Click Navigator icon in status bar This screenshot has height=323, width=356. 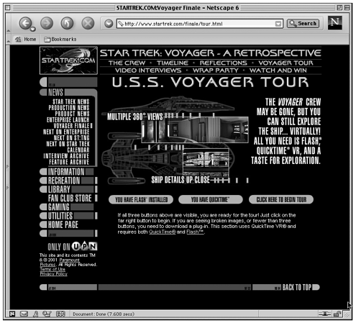pyautogui.click(x=12, y=314)
